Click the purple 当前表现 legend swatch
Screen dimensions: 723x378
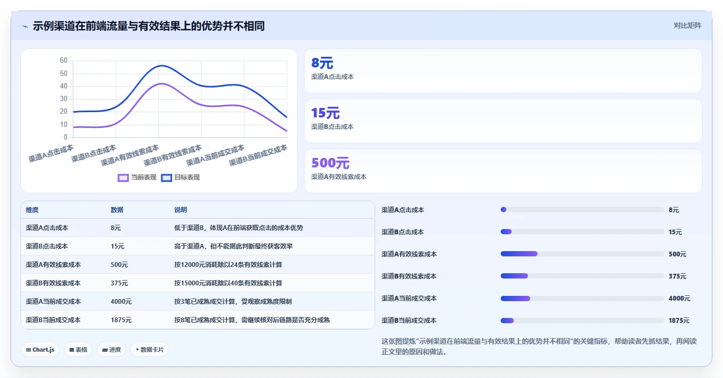coord(123,177)
